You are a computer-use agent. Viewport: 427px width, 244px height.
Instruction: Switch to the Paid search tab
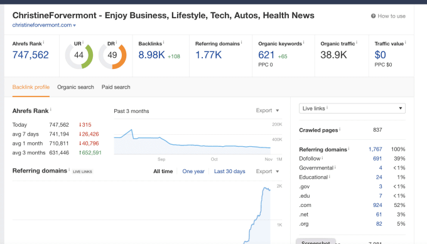(x=116, y=87)
